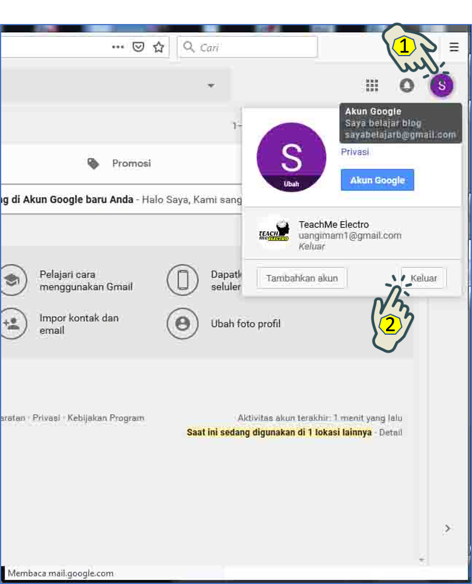Click Aktivitas akun terakhir text
Viewport: 472px width, 584px height.
(320, 418)
